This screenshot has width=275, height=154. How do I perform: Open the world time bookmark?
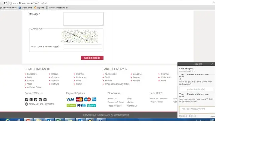click(25, 8)
